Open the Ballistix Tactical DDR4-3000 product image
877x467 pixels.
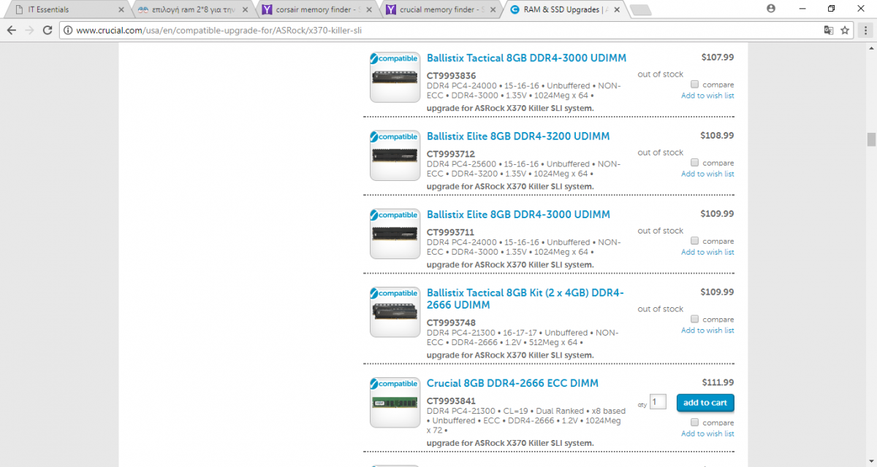pos(395,77)
